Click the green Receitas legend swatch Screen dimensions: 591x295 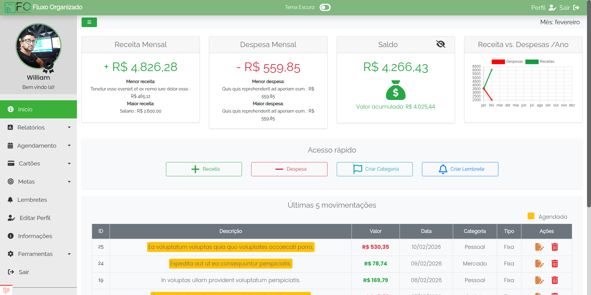[532, 62]
